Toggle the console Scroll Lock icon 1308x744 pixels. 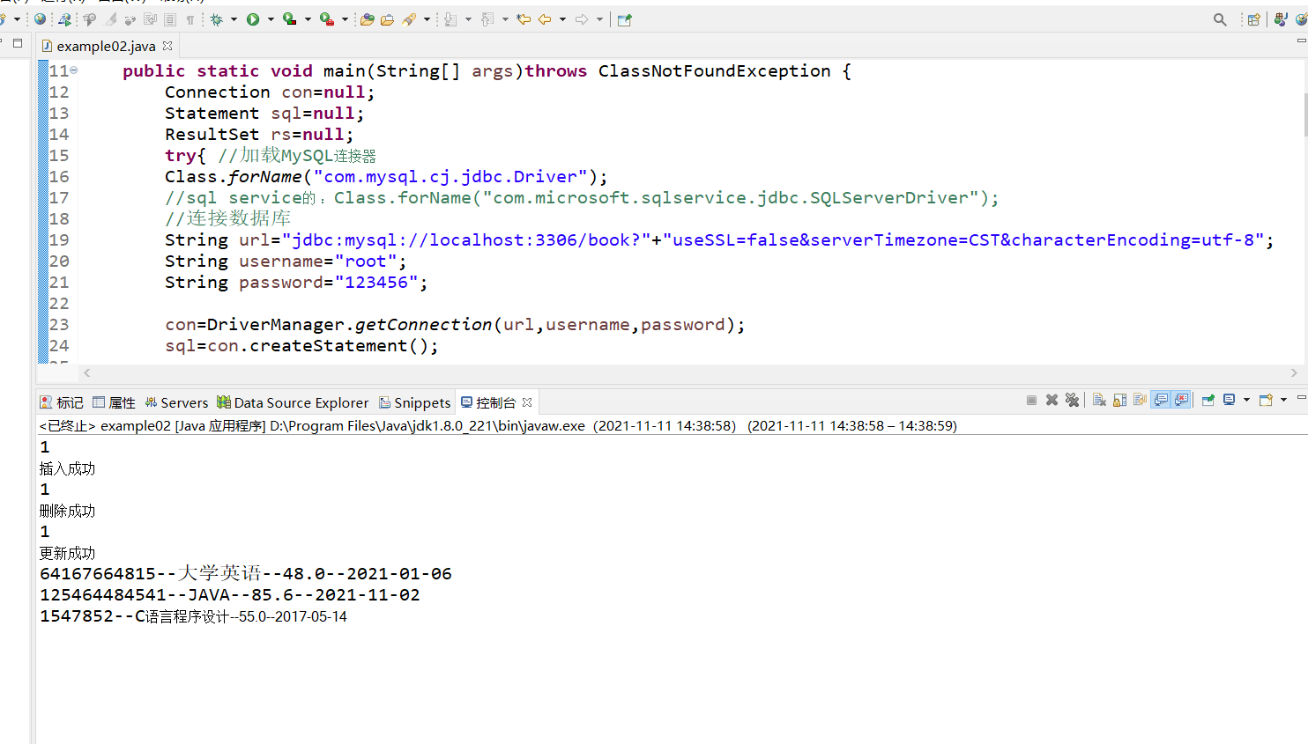coord(1119,401)
